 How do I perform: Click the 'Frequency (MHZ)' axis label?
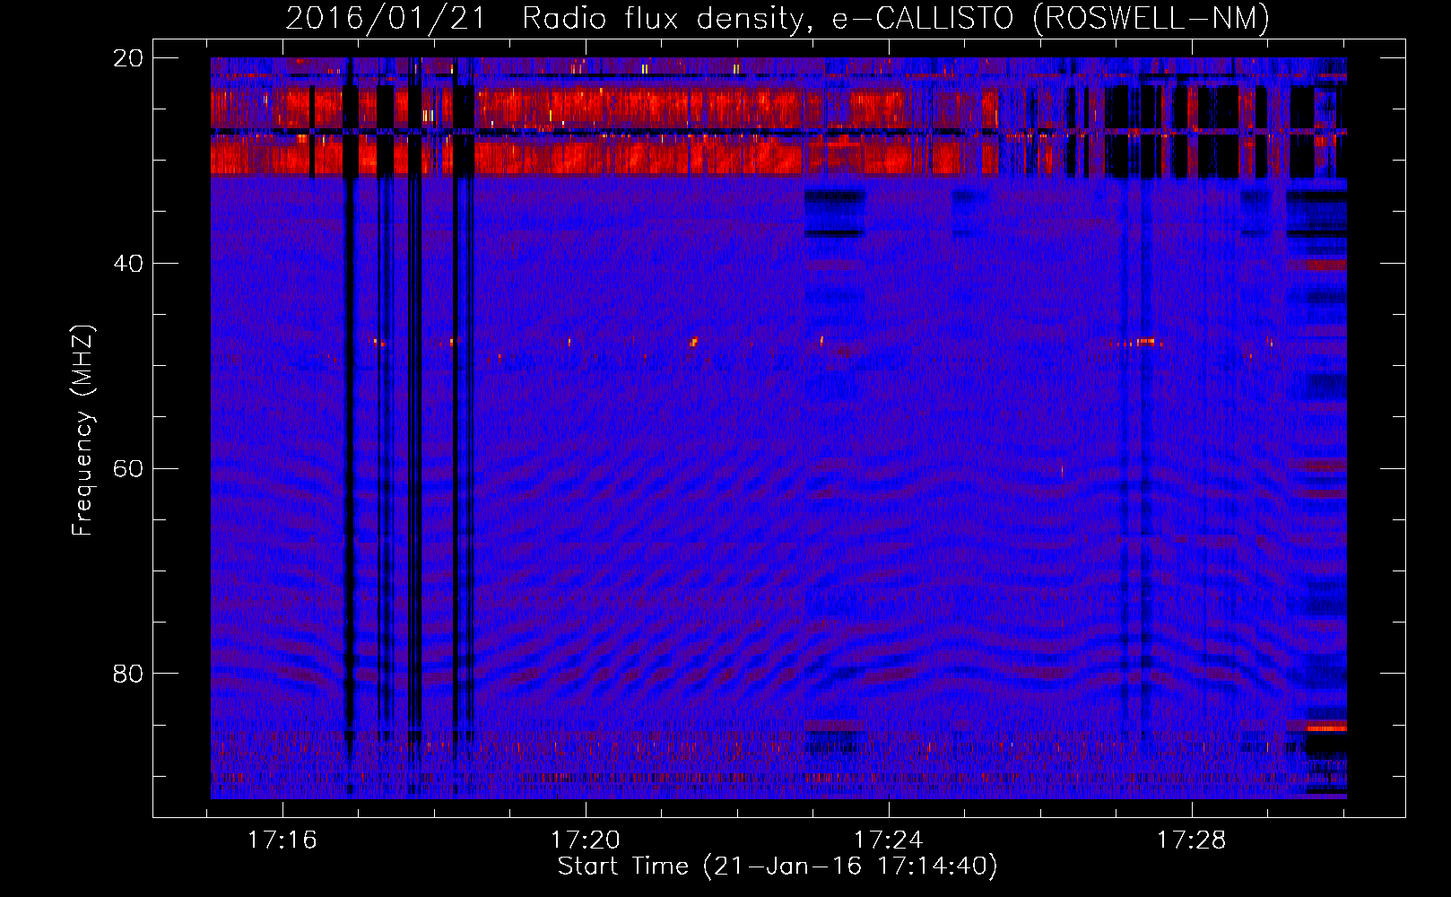point(83,431)
